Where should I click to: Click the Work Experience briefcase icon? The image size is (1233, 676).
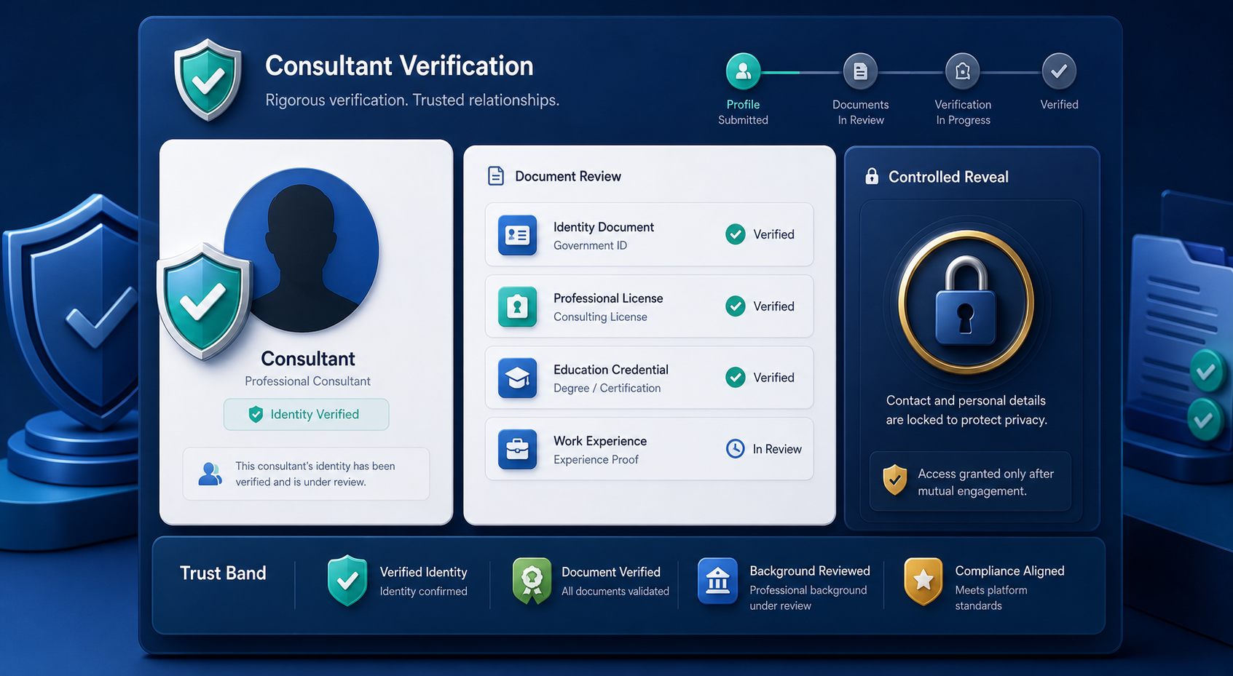(x=517, y=449)
